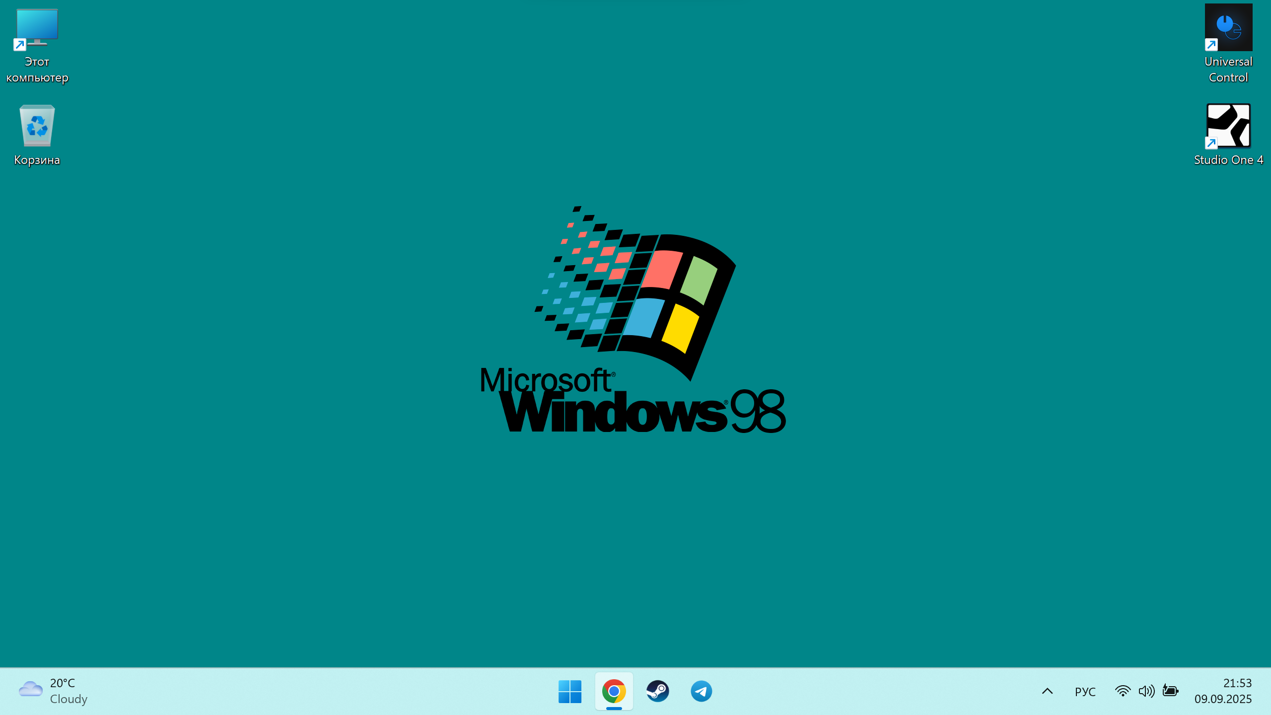Open the weather widget showing 20°C Cloudy
Image resolution: width=1271 pixels, height=715 pixels.
(54, 691)
